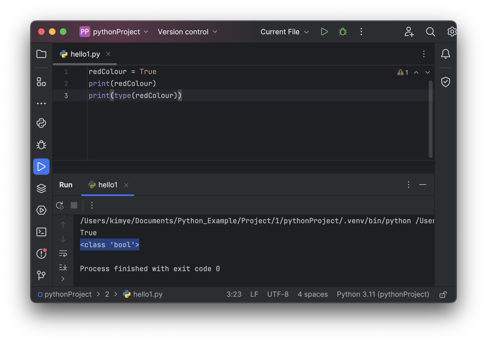Click the Python 3.11 interpreter status widget
The image size is (487, 343).
click(x=383, y=294)
